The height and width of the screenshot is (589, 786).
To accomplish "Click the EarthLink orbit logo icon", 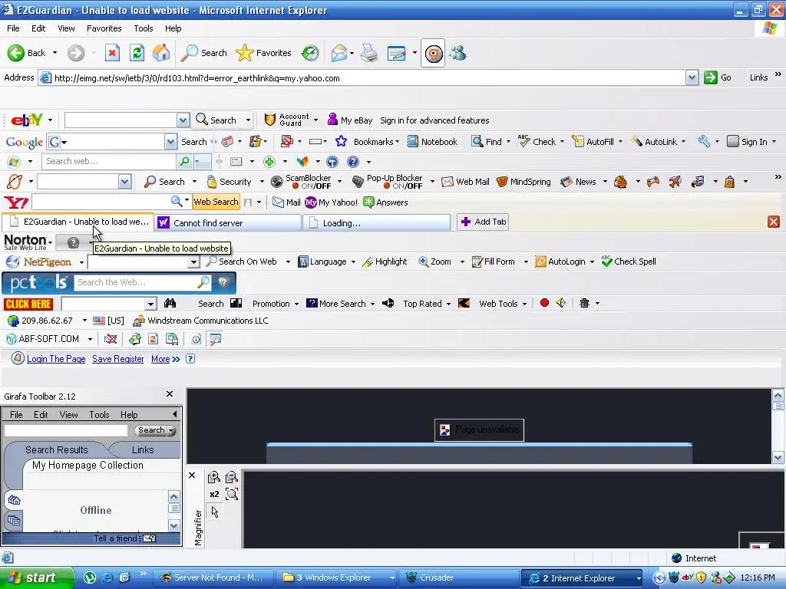I will pos(15,181).
